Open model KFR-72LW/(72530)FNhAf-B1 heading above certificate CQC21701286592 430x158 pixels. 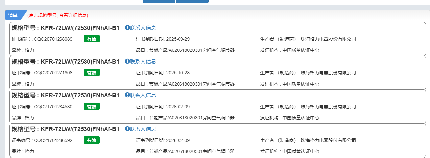tap(66, 129)
